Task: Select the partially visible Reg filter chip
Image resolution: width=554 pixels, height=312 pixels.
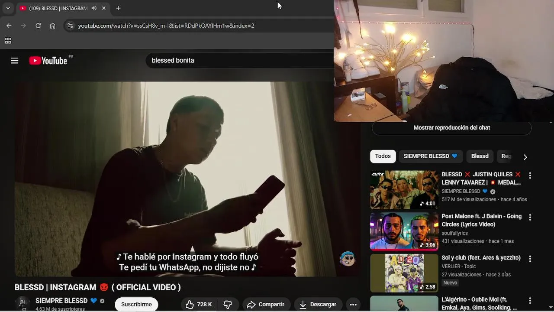Action: pyautogui.click(x=506, y=156)
